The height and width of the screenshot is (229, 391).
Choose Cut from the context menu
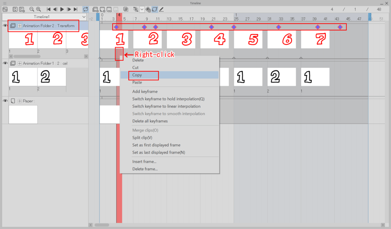(135, 68)
